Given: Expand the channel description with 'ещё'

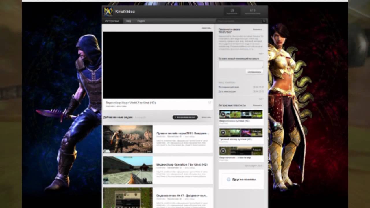Looking at the screenshot, I should pyautogui.click(x=261, y=53).
